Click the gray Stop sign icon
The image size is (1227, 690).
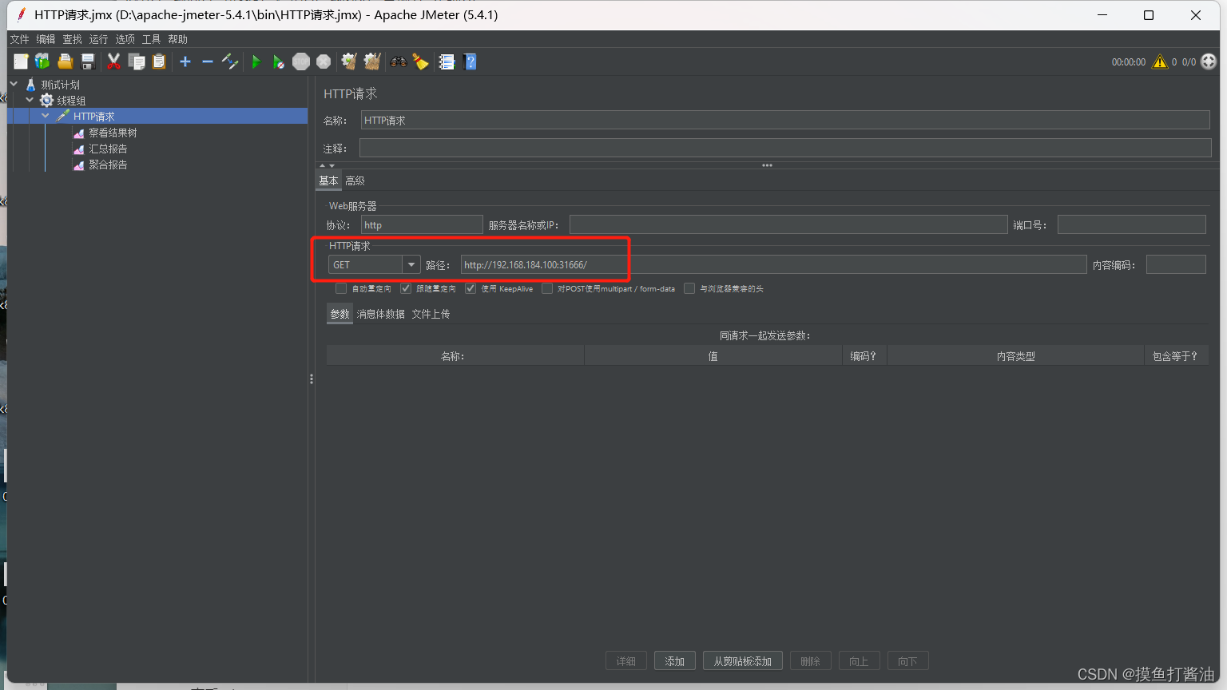pos(301,61)
